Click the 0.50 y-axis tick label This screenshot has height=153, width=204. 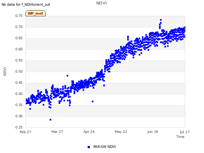click(19, 71)
